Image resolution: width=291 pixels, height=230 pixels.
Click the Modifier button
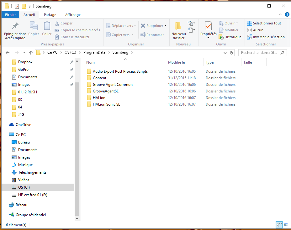229,30
